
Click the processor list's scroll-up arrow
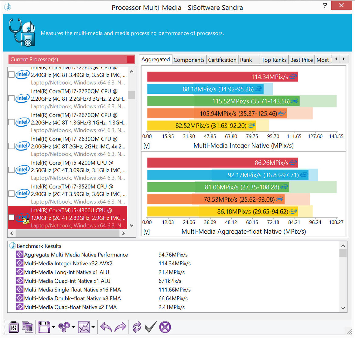click(x=131, y=72)
